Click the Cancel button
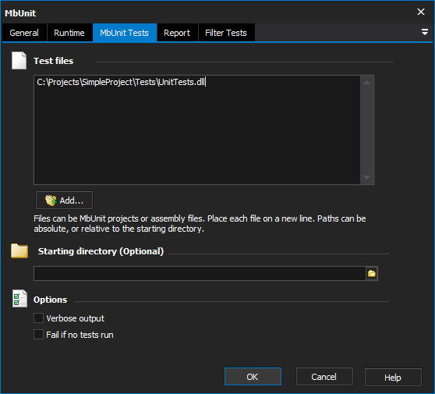Screen dimensions: 435x394 324,377
